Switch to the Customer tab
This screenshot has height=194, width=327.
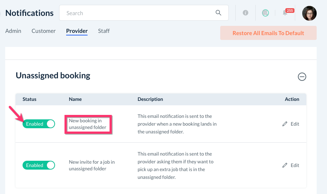coord(44,31)
